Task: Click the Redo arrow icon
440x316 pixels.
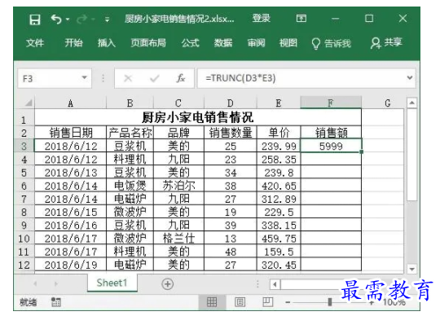Action: point(82,20)
